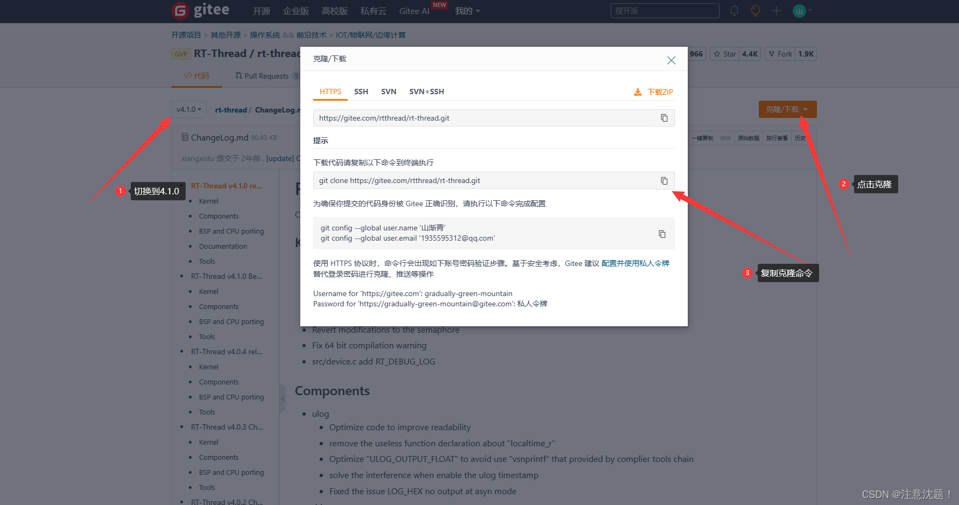Screen dimensions: 959x505
Task: Go to 前沿技术 breadcrumb
Action: tap(312, 35)
